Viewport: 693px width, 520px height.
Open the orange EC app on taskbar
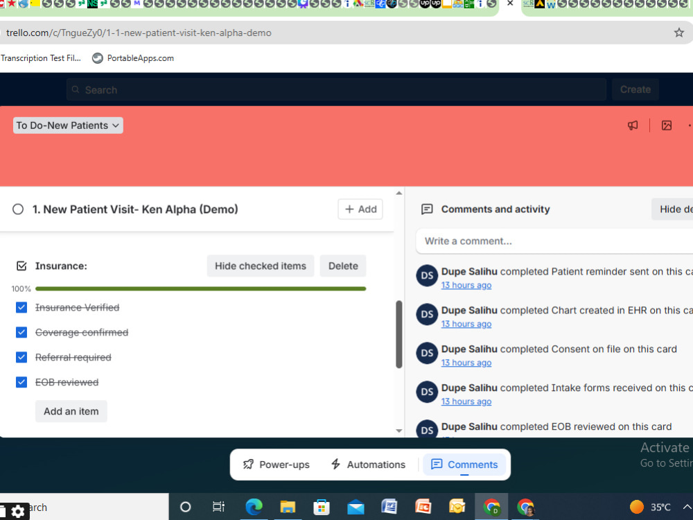(423, 507)
